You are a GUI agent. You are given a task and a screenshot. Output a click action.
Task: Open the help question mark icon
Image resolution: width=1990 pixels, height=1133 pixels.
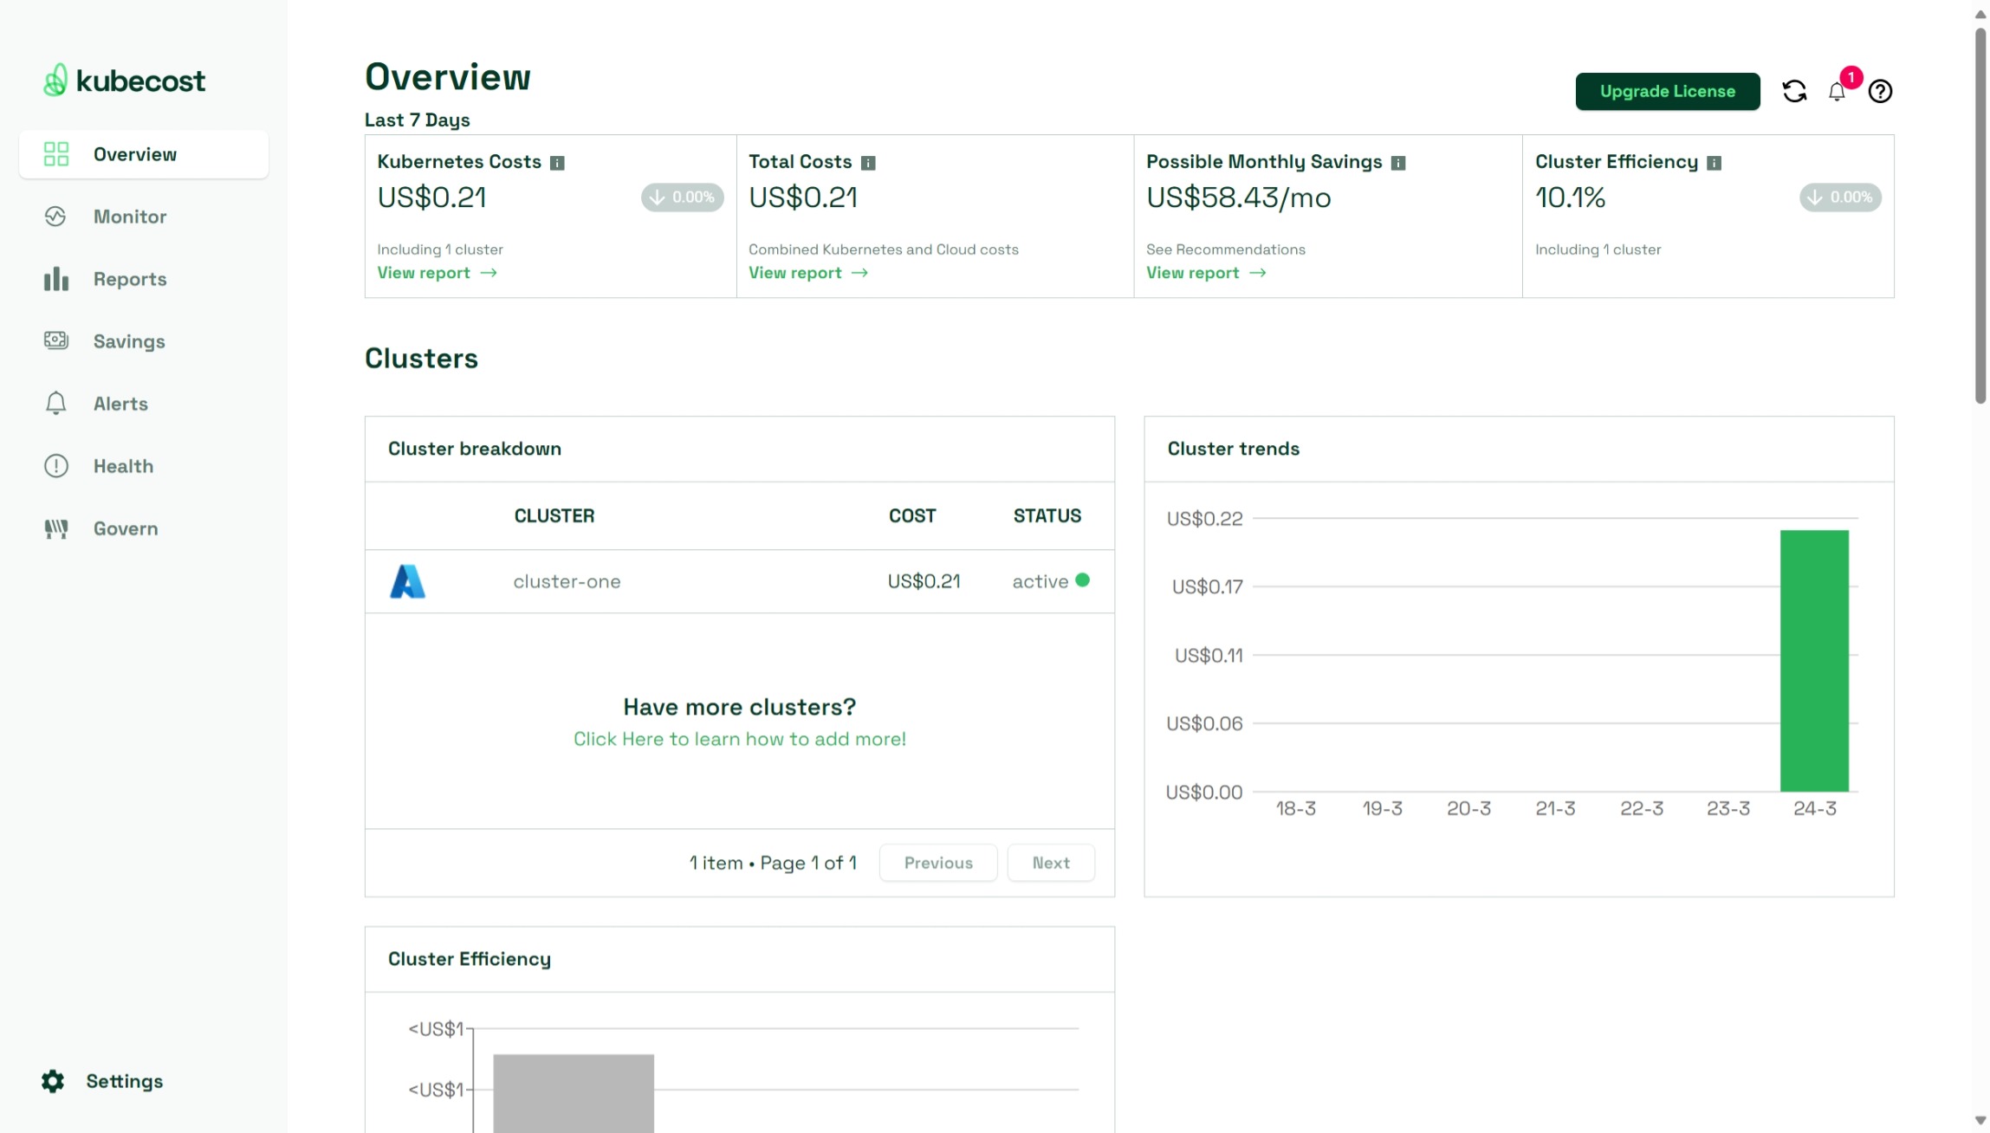pos(1880,91)
